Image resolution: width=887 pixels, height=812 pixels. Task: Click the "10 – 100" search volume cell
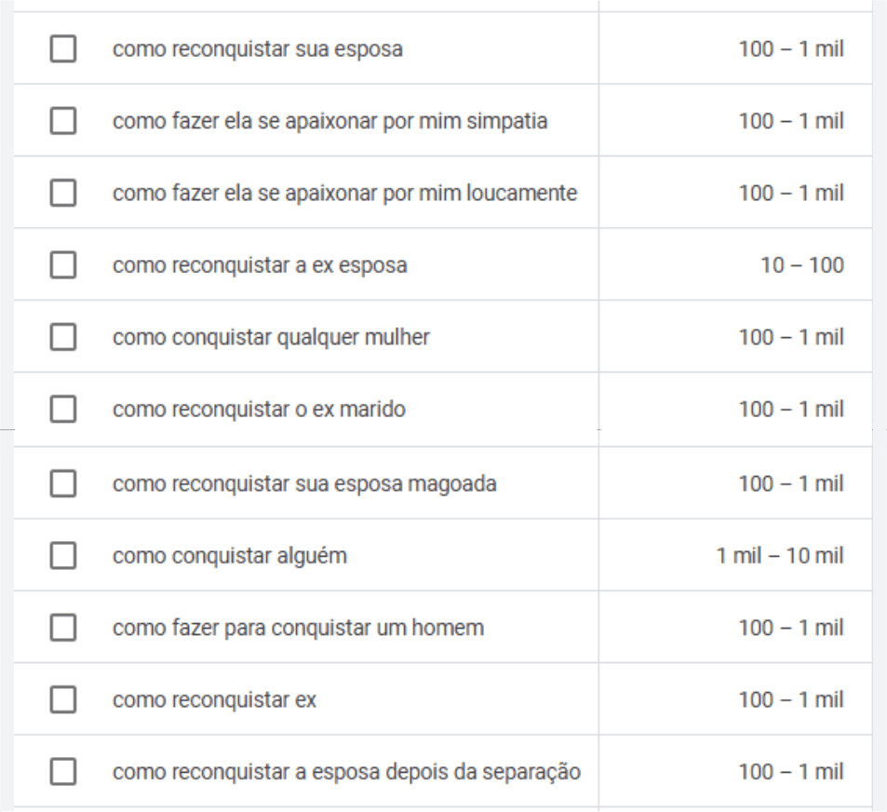point(801,265)
